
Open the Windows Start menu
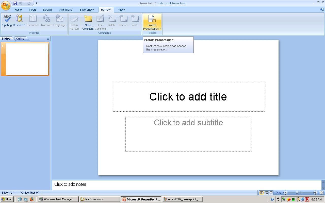point(7,199)
